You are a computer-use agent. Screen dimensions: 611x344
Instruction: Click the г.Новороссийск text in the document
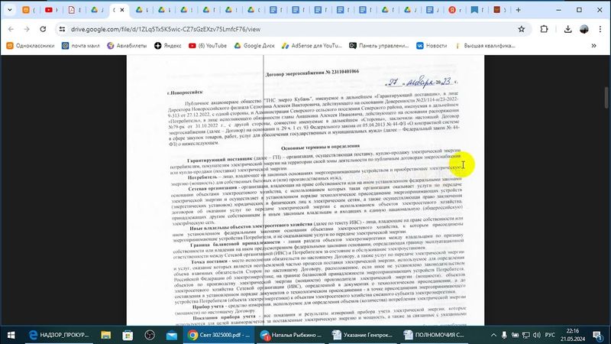click(x=185, y=92)
